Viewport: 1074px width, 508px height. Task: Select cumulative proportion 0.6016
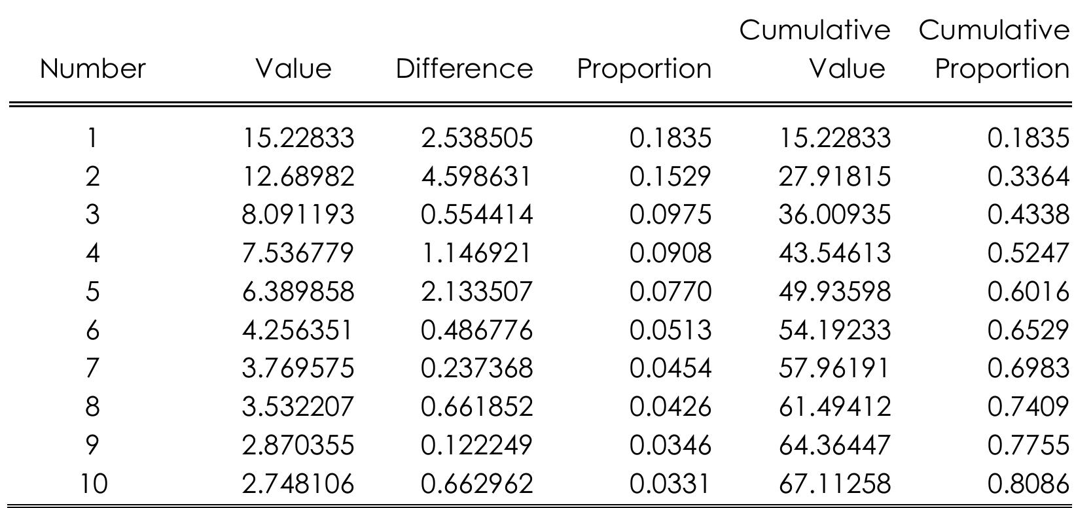point(1028,292)
